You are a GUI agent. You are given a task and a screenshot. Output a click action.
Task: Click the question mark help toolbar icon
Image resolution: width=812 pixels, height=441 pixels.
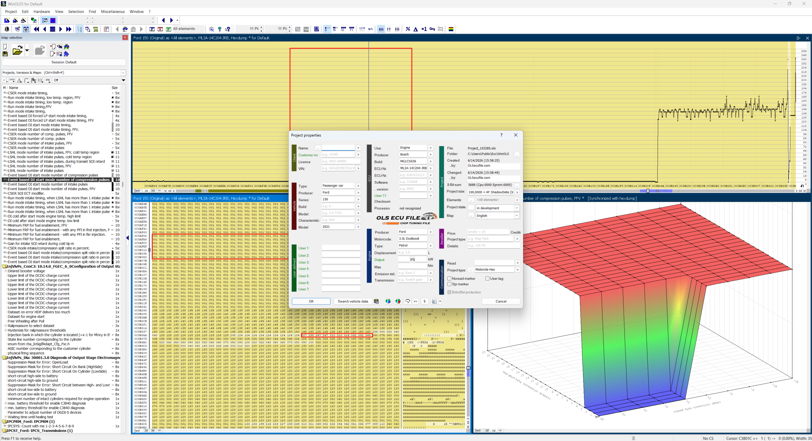tap(219, 29)
